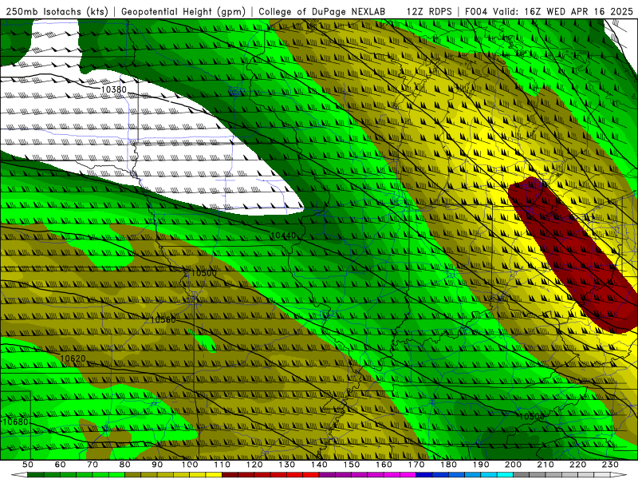Viewport: 638px width, 479px height.
Task: Click the 220 value on the color scale
Action: pos(577,465)
